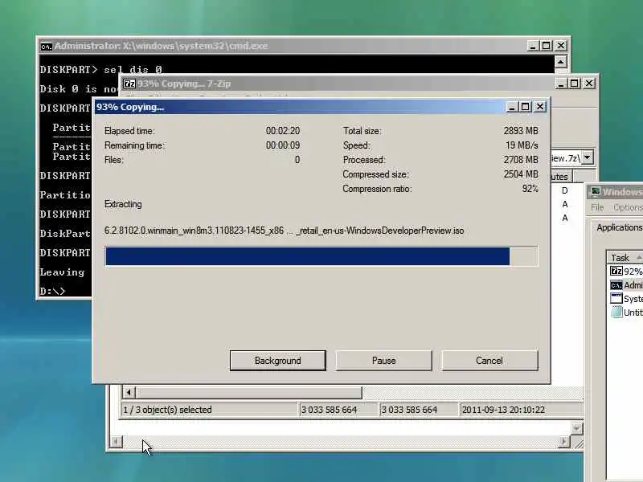This screenshot has height=482, width=643.
Task: Click left arrow of bottom window scrollbar
Action: pyautogui.click(x=116, y=441)
